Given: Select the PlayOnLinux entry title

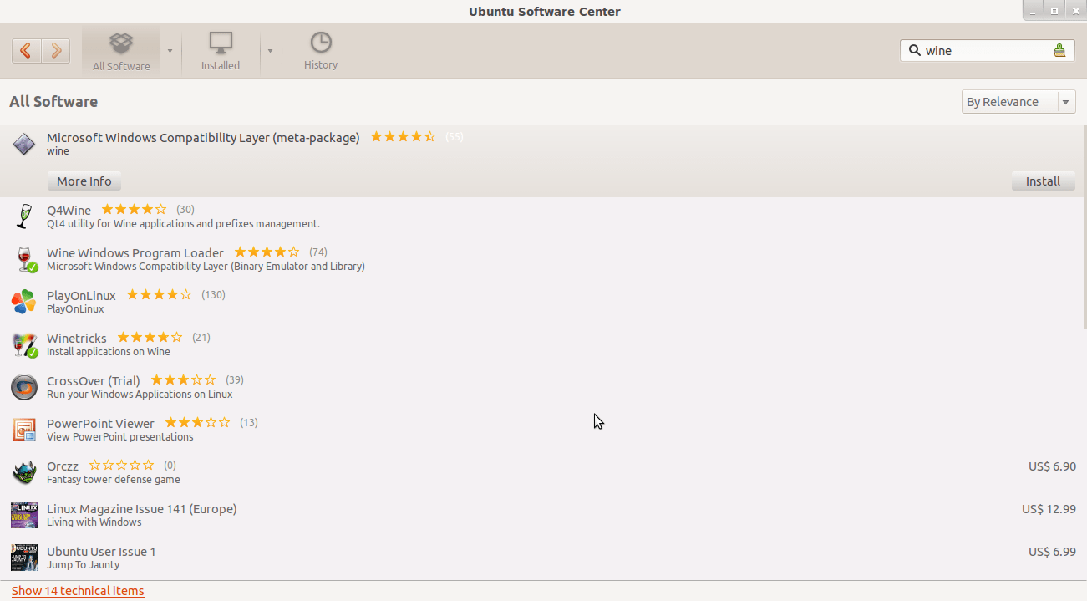Looking at the screenshot, I should [81, 296].
